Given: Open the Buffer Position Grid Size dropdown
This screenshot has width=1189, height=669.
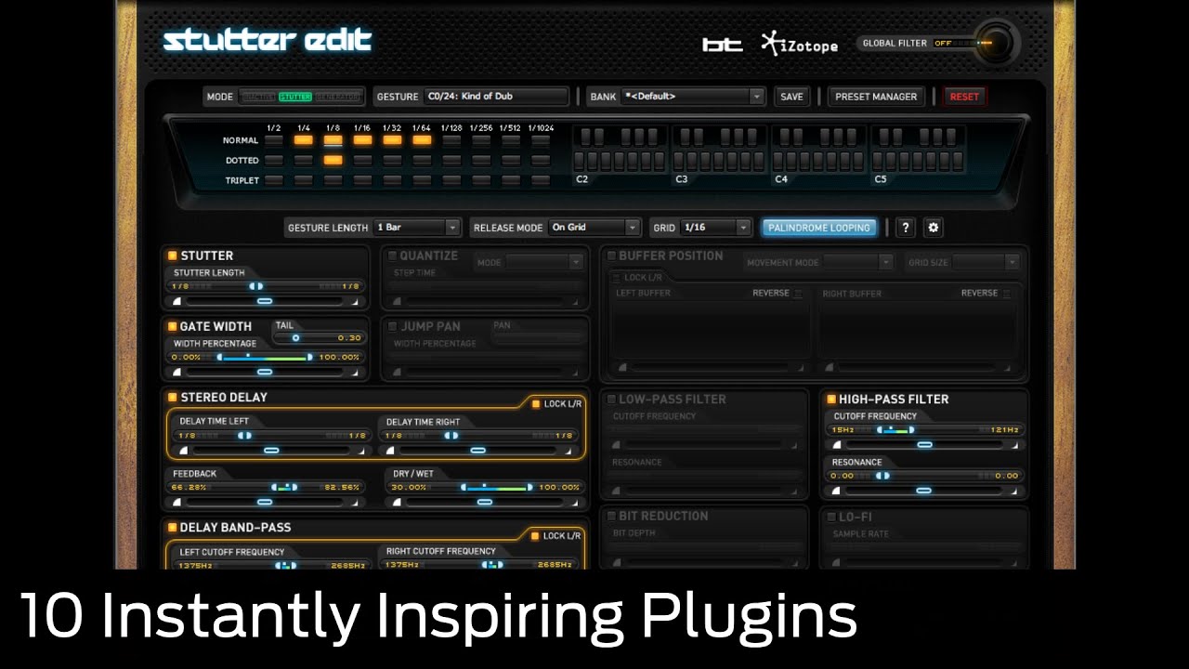Looking at the screenshot, I should (986, 262).
